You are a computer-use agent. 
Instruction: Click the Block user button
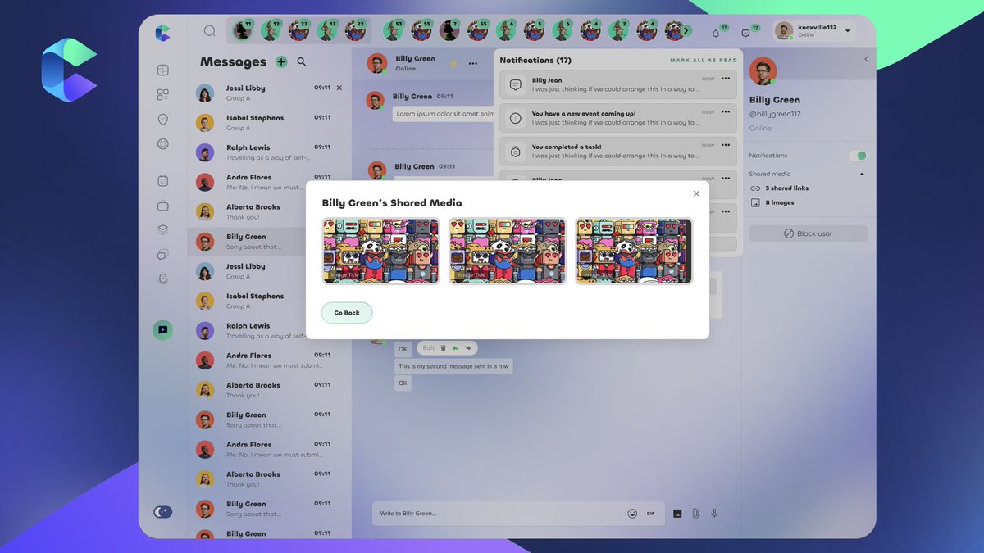point(808,233)
